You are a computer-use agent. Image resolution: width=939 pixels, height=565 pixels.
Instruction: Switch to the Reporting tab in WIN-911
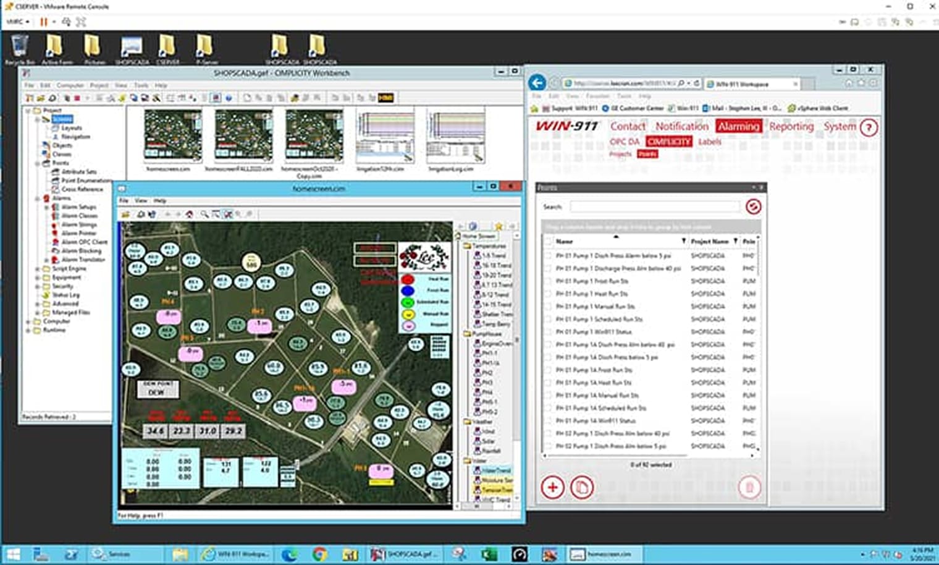(791, 126)
